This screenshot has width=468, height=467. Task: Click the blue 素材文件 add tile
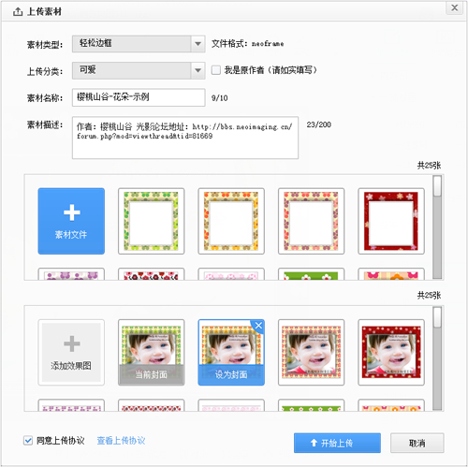click(71, 221)
